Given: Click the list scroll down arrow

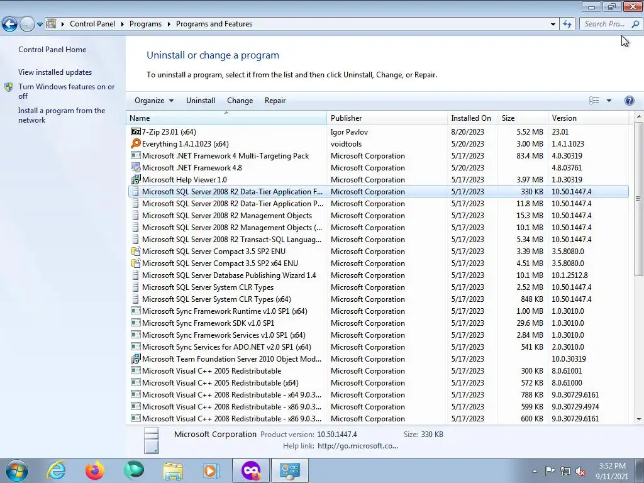Looking at the screenshot, I should 639,419.
